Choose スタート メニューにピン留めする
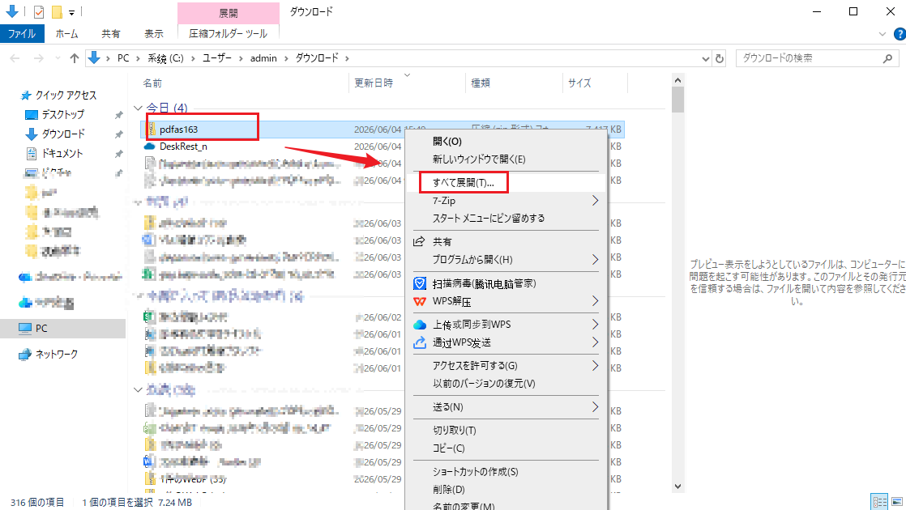 (x=489, y=218)
